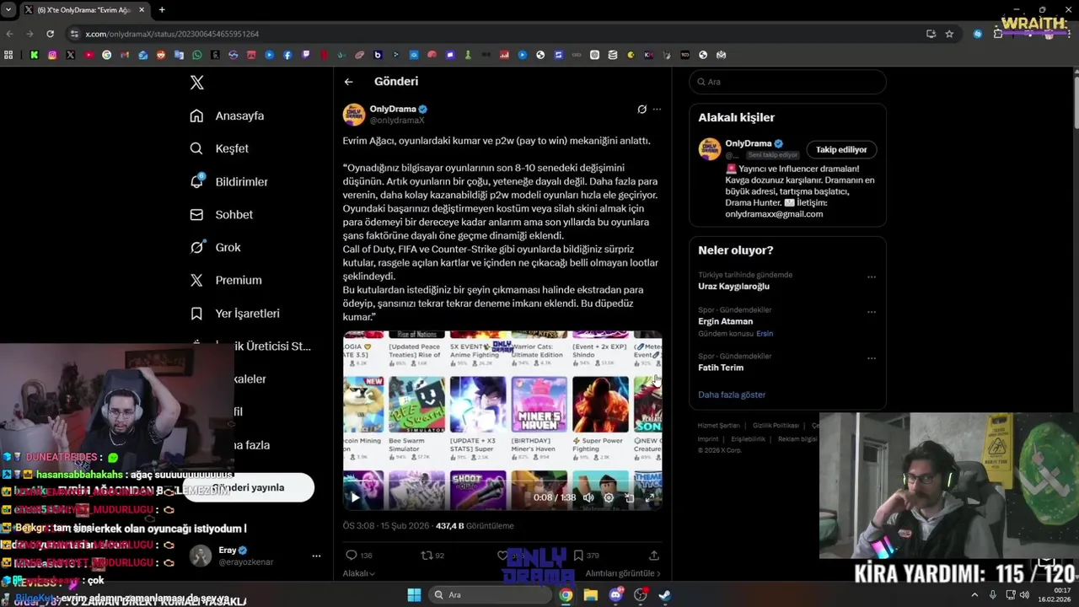
Task: Click the address bar URL
Action: pos(172,34)
